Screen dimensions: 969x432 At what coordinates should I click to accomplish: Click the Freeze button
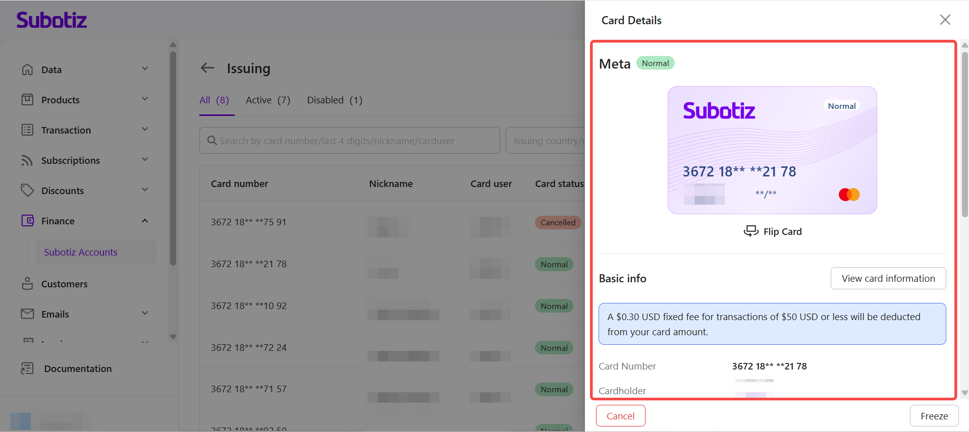934,416
